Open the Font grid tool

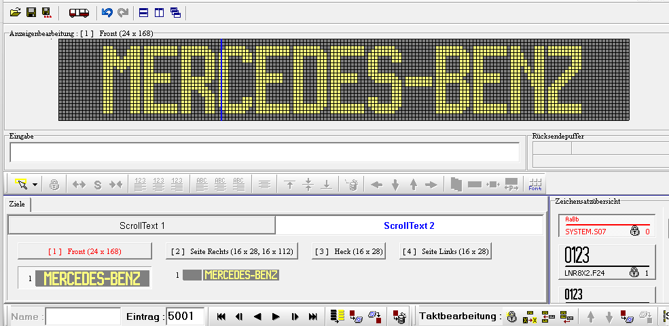535,184
